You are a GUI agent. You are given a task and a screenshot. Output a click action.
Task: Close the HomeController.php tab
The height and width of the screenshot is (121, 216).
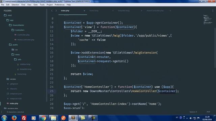pos(170,11)
